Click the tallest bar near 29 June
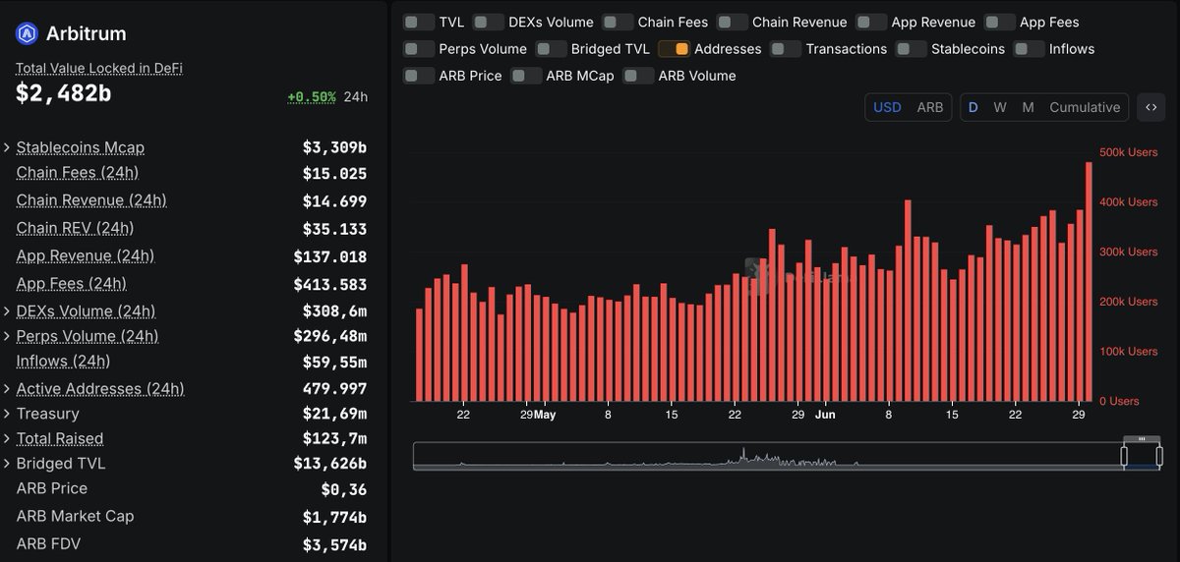1180x562 pixels. (1089, 282)
